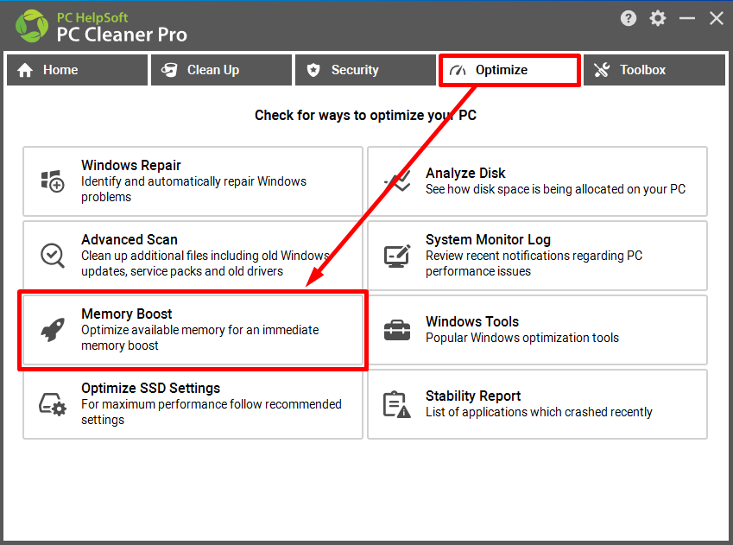Viewport: 733px width, 545px height.
Task: View the System Monitor Log
Action: (x=537, y=256)
